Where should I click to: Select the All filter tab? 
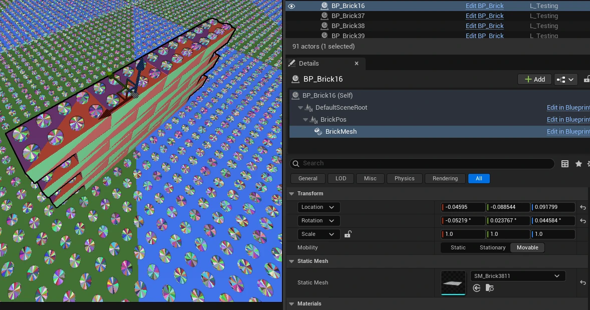coord(479,178)
